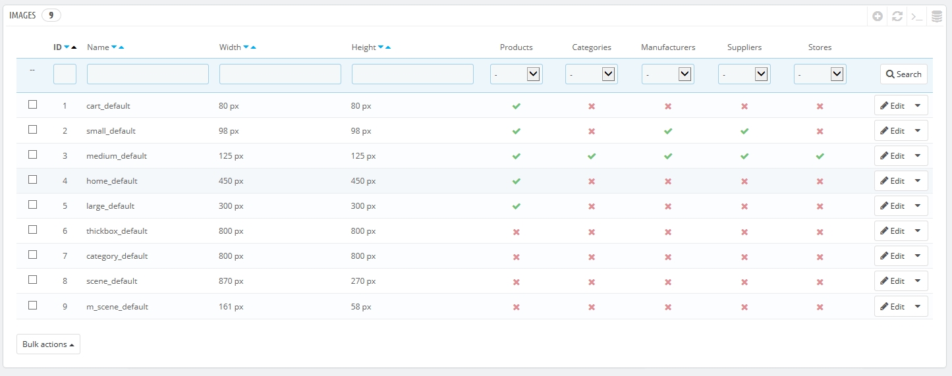The height and width of the screenshot is (376, 952).
Task: Select the cart_default row checkbox
Action: pyautogui.click(x=32, y=105)
